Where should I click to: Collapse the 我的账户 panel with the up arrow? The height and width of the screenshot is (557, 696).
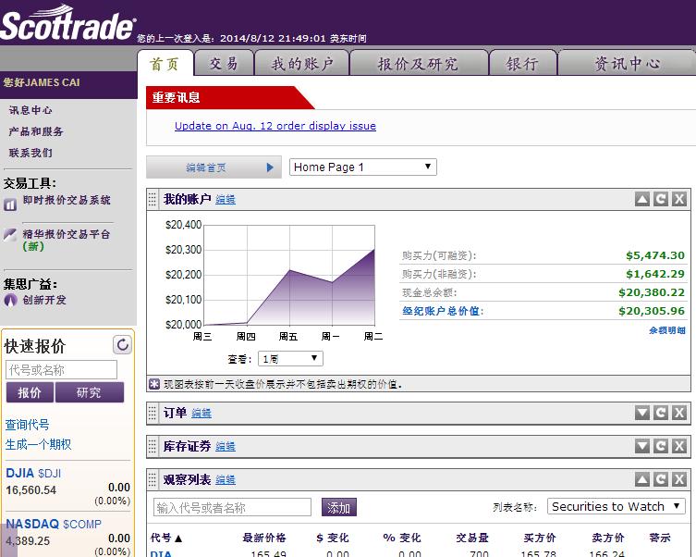642,199
